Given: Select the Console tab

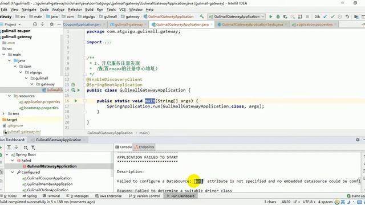Looking at the screenshot, I should point(124,147).
